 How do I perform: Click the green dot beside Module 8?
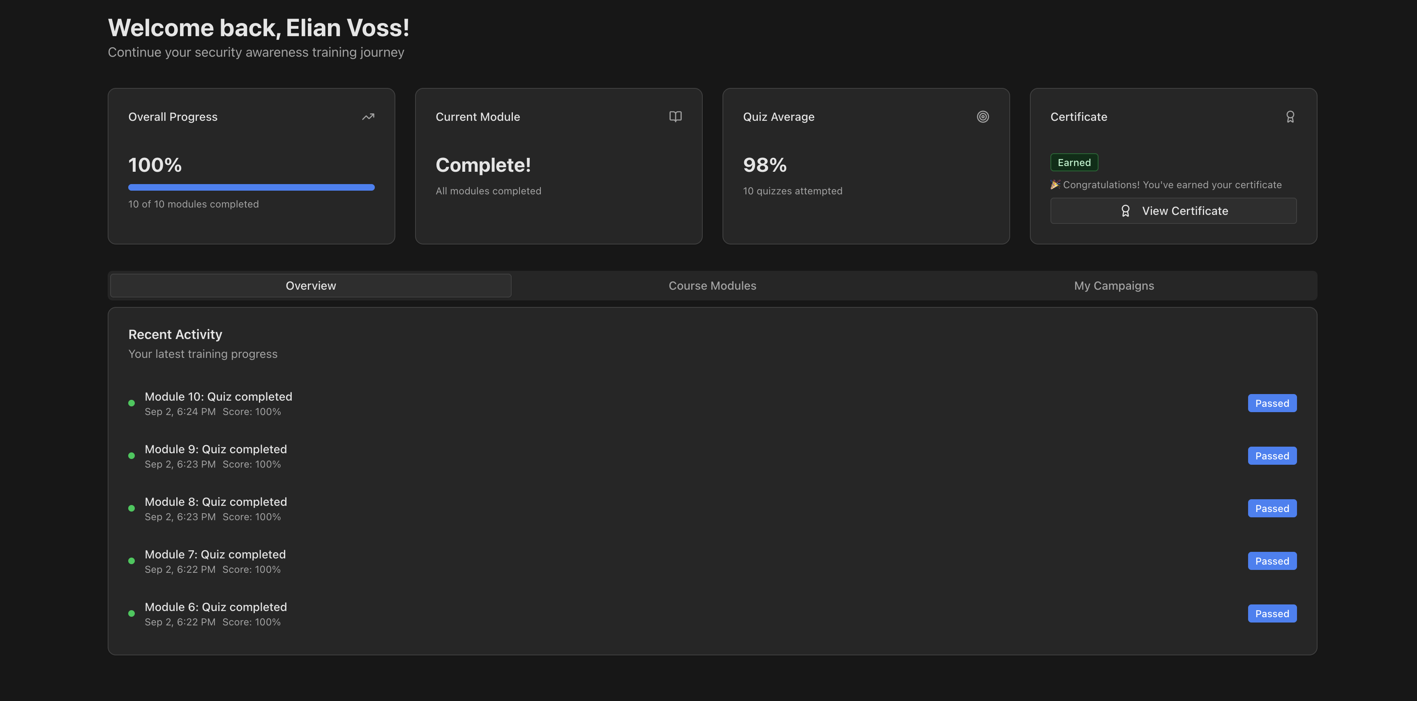click(x=132, y=509)
